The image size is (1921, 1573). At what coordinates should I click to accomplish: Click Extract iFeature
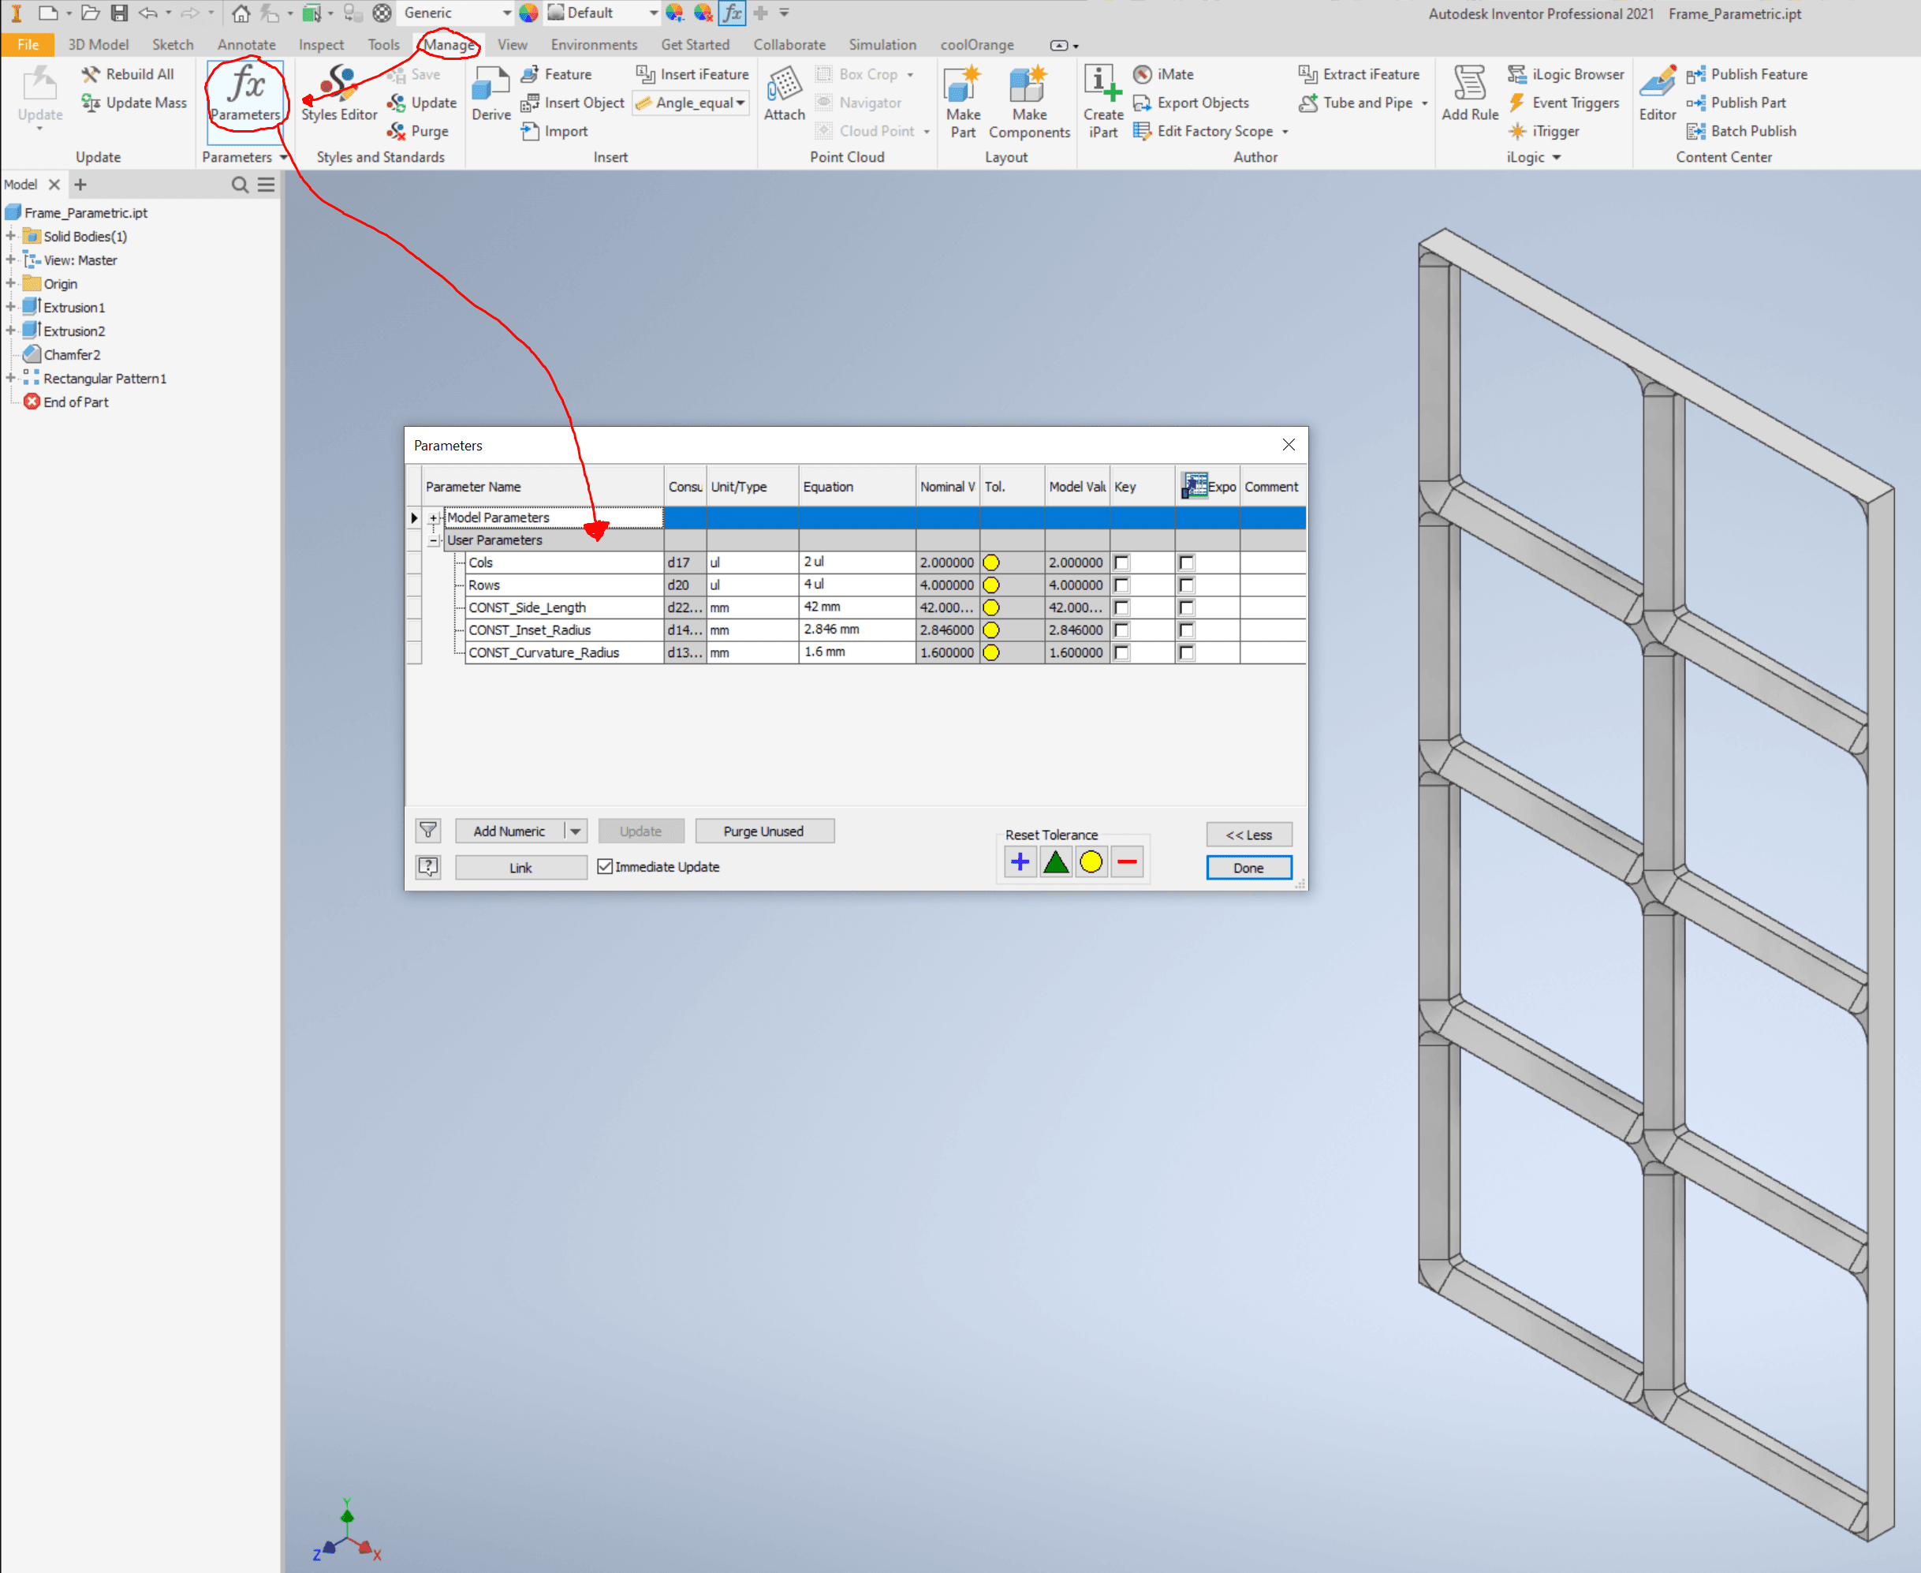1359,74
